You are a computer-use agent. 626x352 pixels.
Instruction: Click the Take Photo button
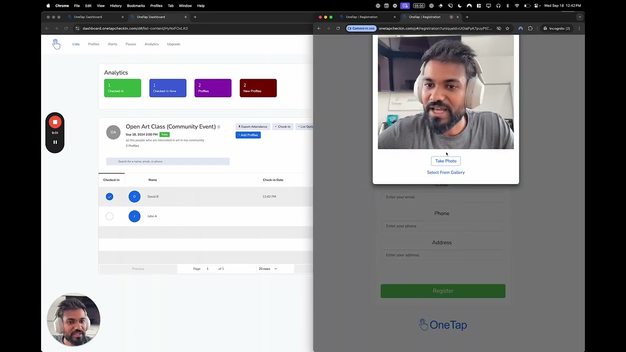coord(446,161)
